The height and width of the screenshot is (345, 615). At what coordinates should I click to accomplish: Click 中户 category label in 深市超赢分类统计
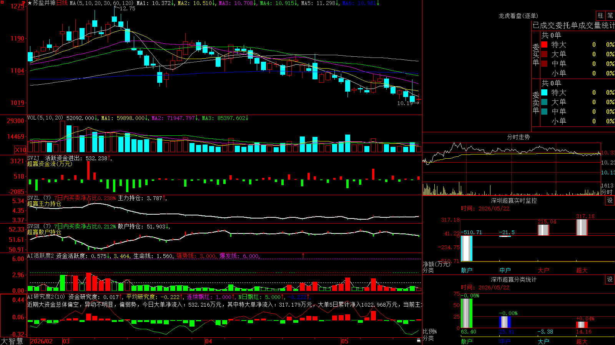coord(505,341)
